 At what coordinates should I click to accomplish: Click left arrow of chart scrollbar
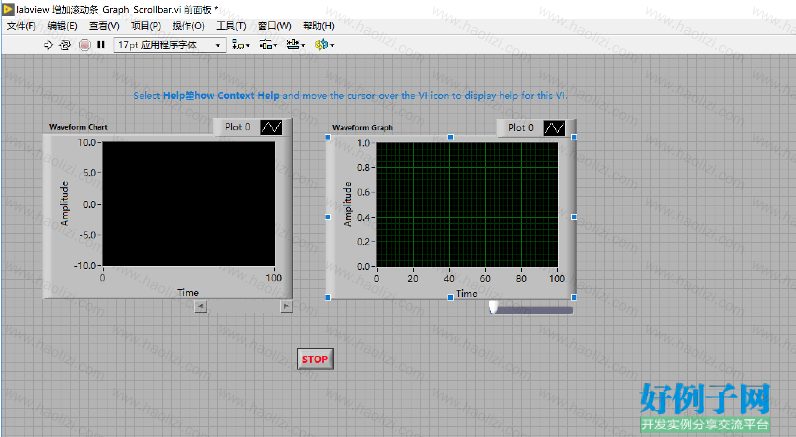pyautogui.click(x=201, y=306)
